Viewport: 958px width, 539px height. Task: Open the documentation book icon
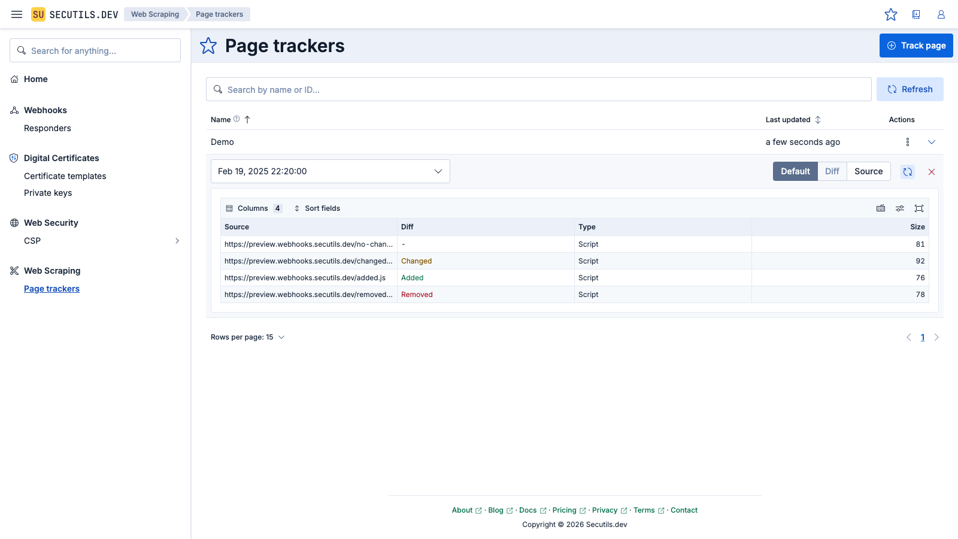916,14
